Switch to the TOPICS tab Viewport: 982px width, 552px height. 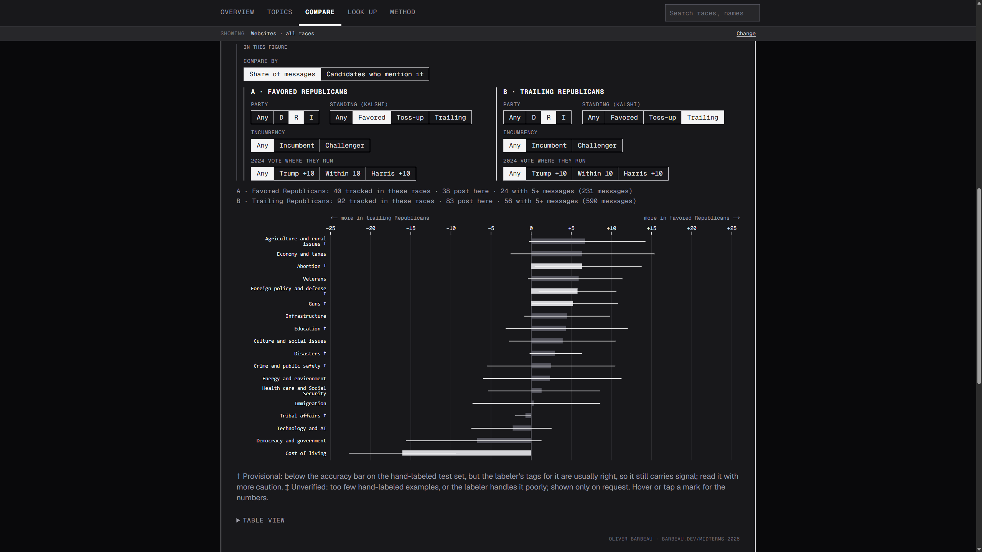(280, 12)
